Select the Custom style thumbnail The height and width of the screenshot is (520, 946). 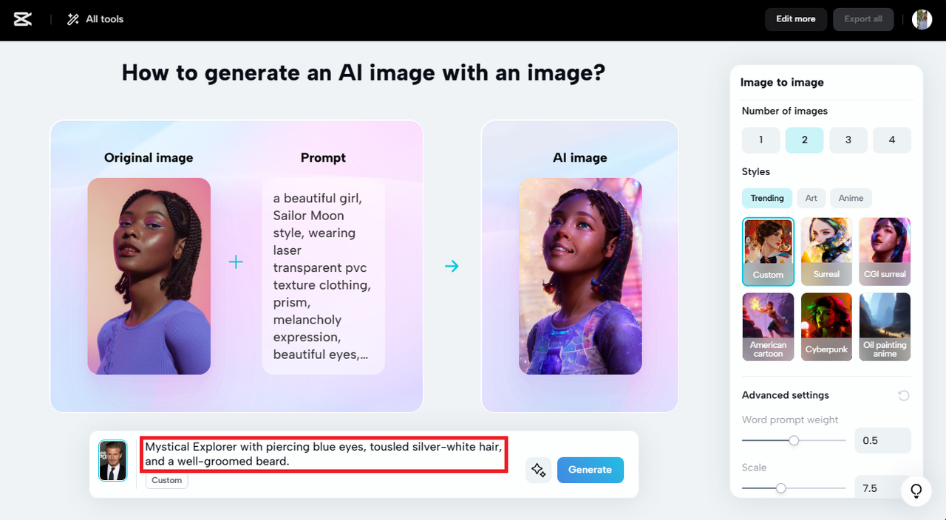[x=768, y=251]
